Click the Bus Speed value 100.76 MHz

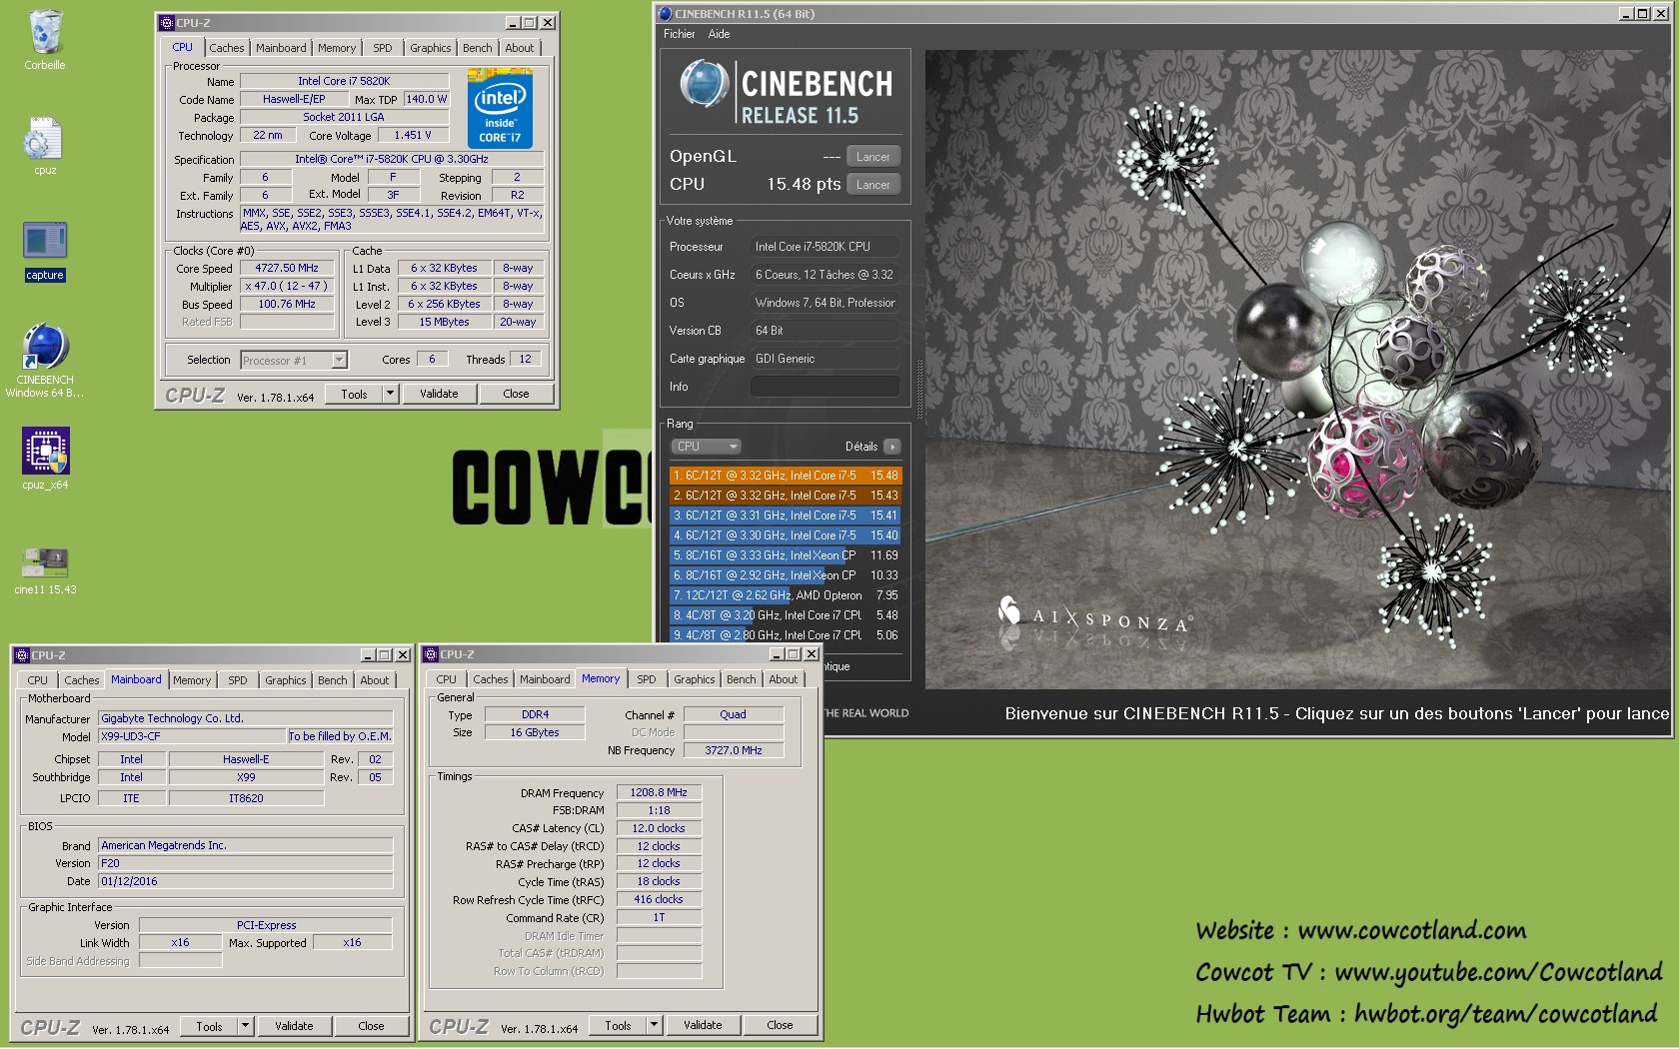click(x=287, y=304)
